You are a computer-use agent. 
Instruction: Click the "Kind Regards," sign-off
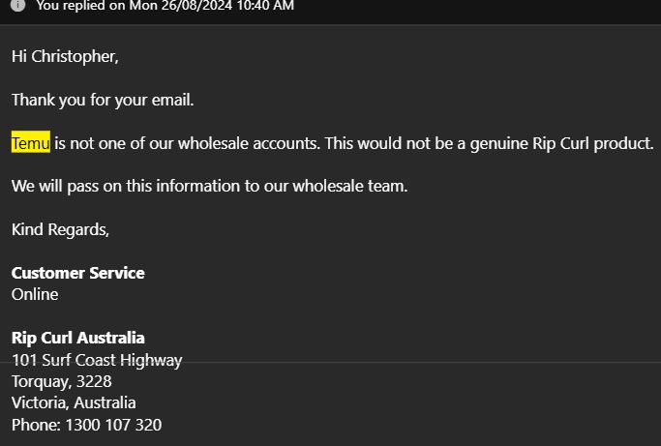(x=60, y=229)
